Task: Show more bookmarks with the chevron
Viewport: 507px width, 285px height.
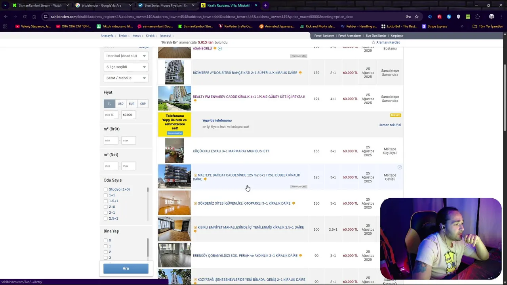Action: tap(462, 27)
